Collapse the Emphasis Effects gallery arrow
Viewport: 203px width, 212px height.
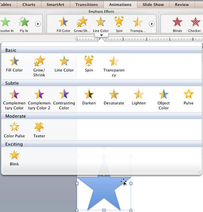(101, 35)
